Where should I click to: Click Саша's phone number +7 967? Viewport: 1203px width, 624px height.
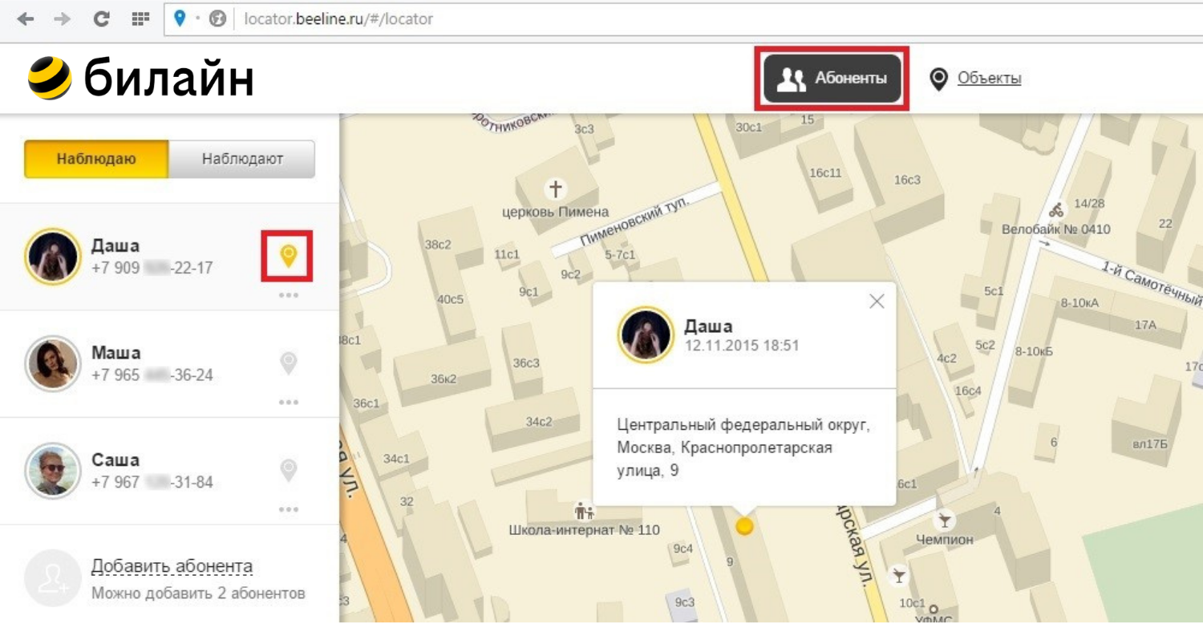(152, 482)
